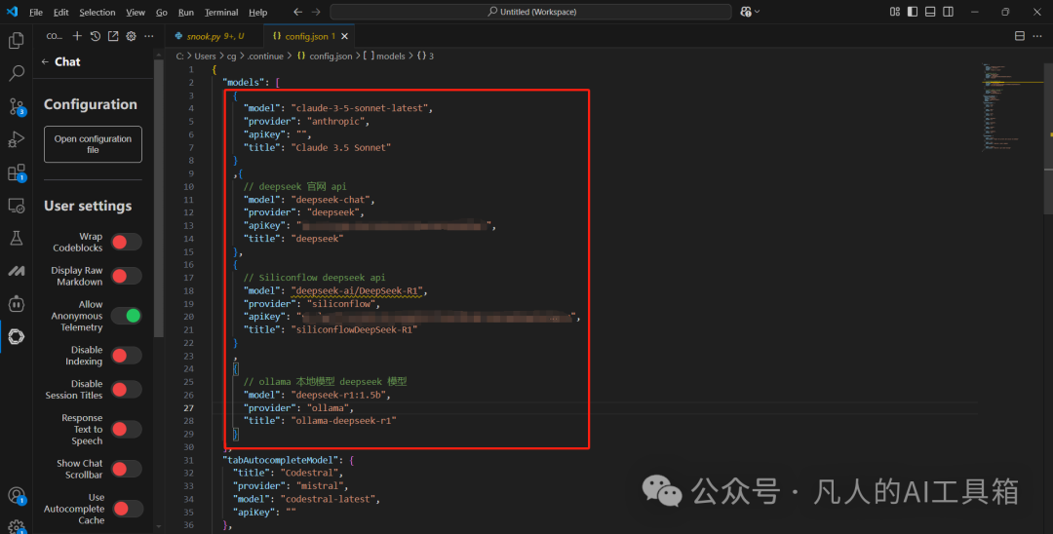1053x534 pixels.
Task: Open the robot-face assistant view
Action: coord(17,304)
